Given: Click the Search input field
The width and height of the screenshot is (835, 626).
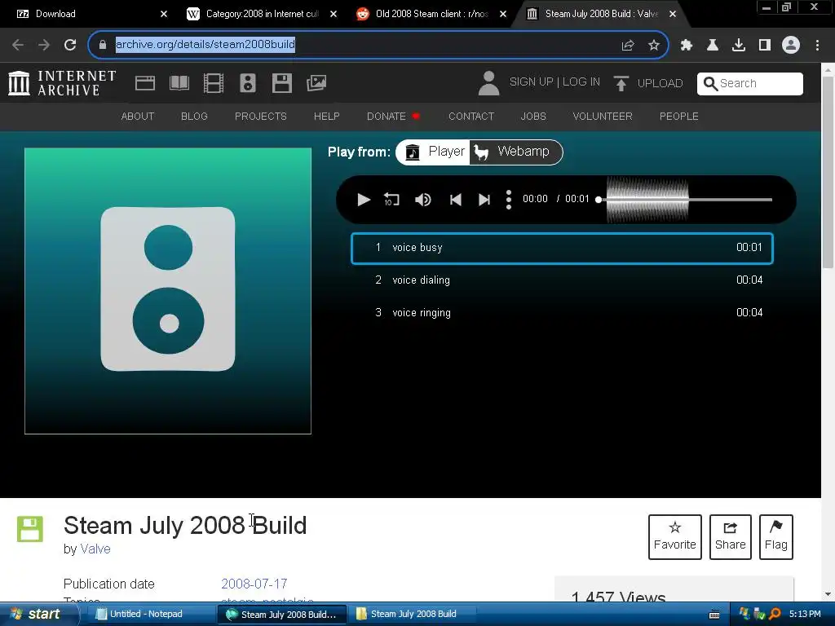Looking at the screenshot, I should coord(750,84).
